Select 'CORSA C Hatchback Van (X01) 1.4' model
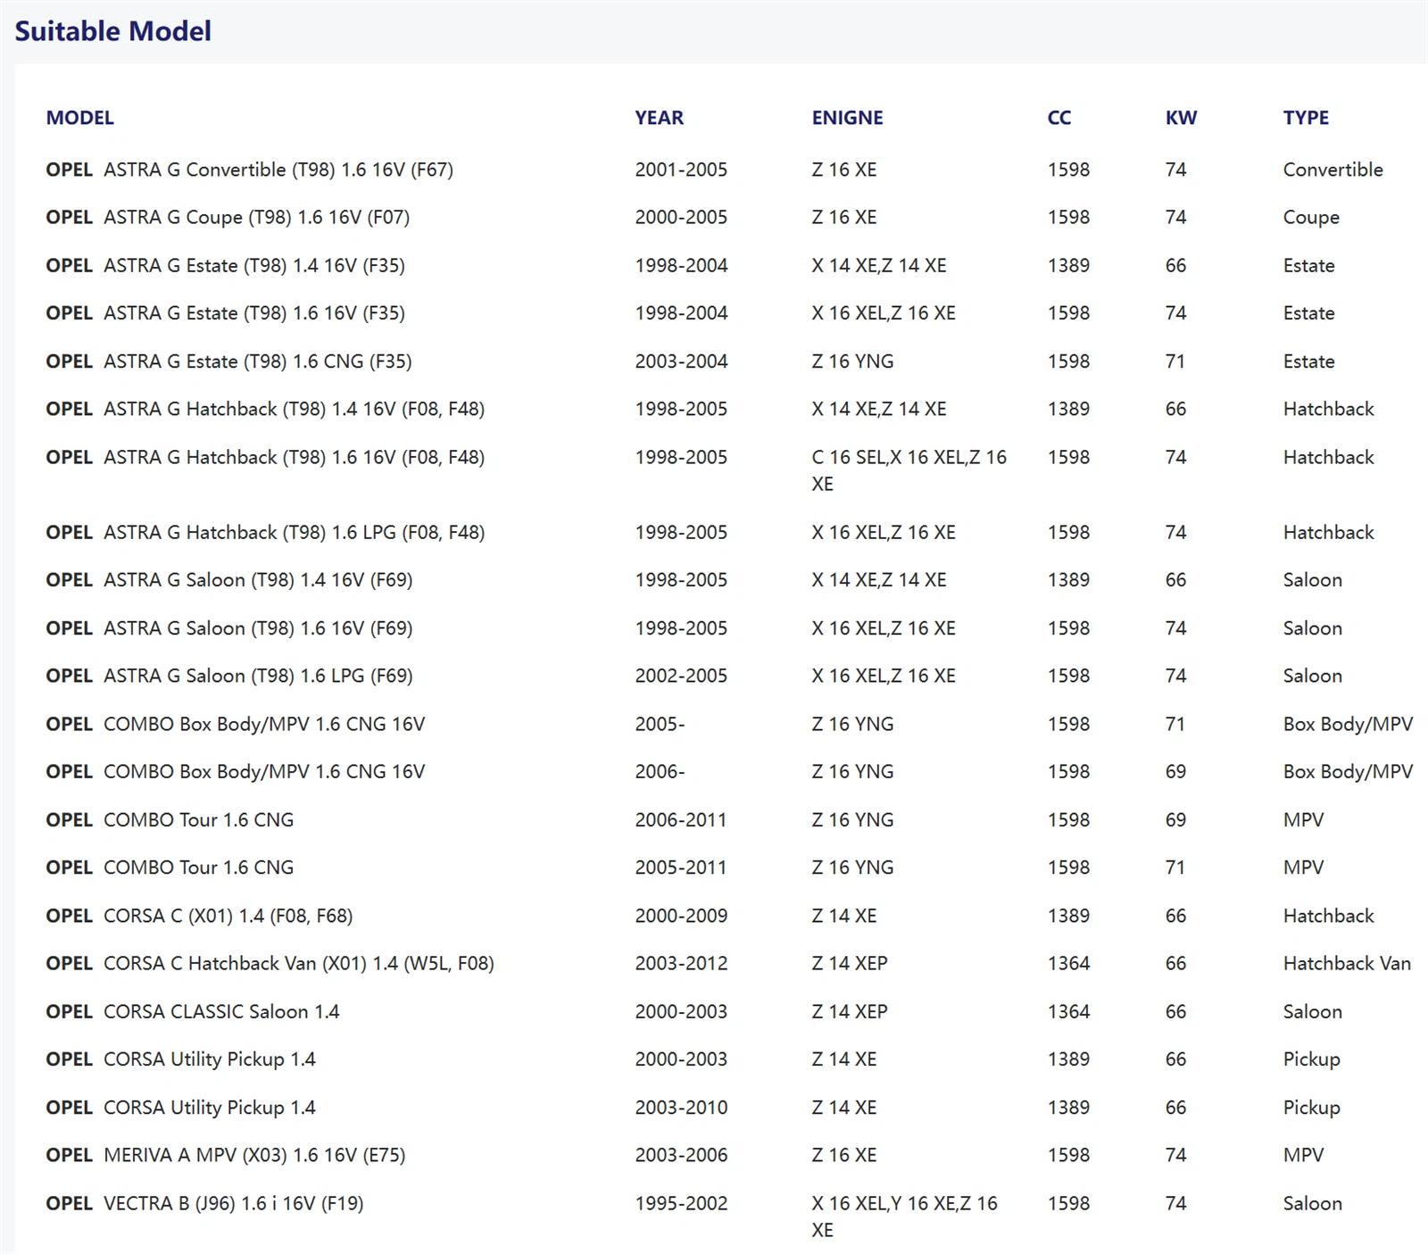The height and width of the screenshot is (1254, 1428). pos(299,963)
